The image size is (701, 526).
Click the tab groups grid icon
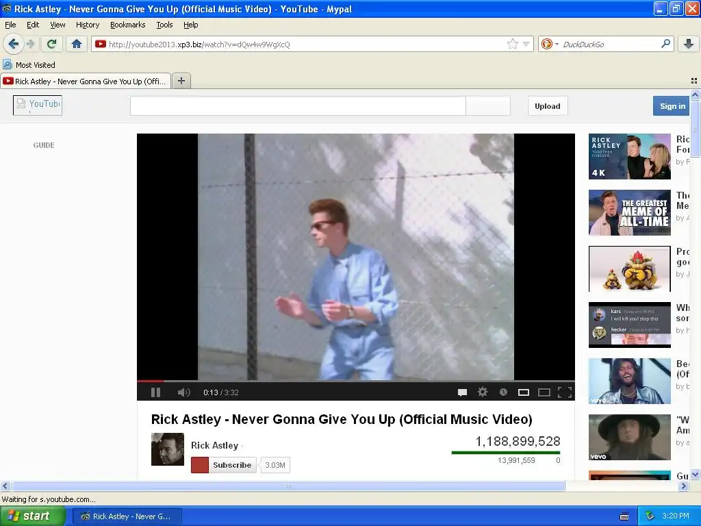pyautogui.click(x=694, y=81)
